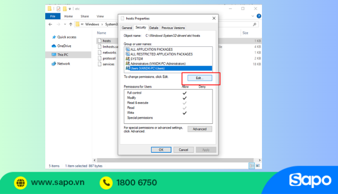Select the hosts file
Viewport: 338px width, 194px height.
click(107, 41)
